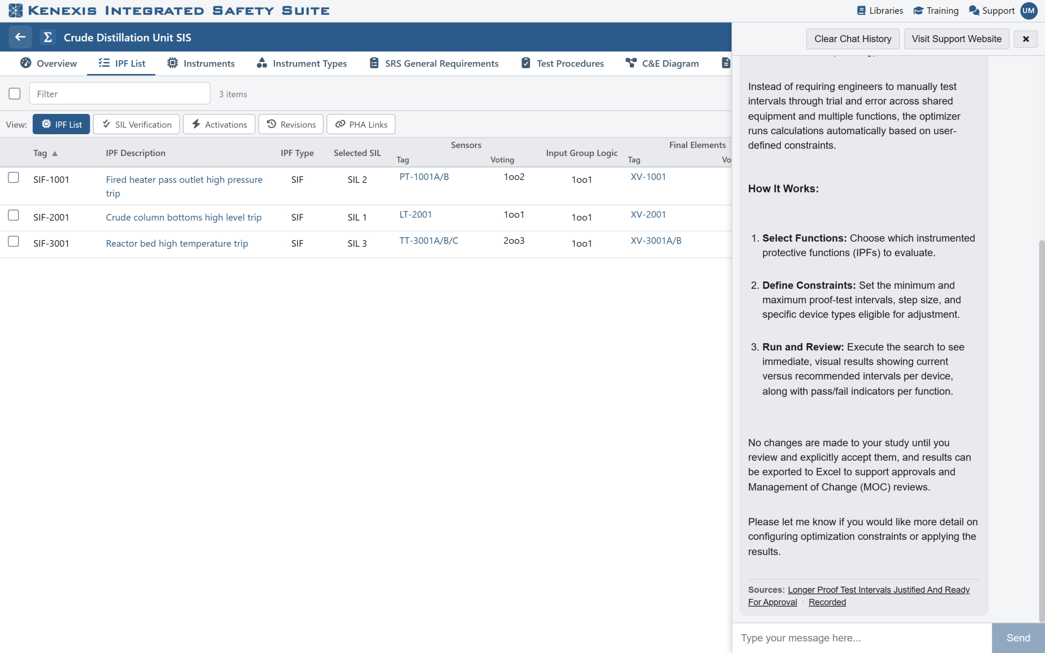Image resolution: width=1045 pixels, height=653 pixels.
Task: Click the Kenexis logo icon
Action: [16, 10]
